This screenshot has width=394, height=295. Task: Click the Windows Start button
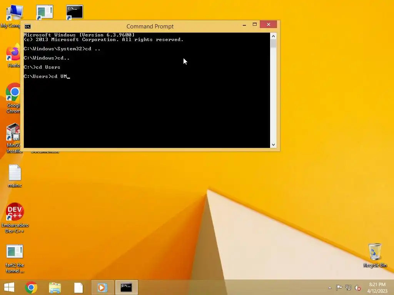click(9, 287)
